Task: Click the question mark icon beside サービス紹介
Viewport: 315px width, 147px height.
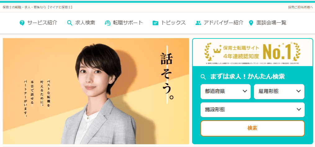Action: [x=22, y=23]
